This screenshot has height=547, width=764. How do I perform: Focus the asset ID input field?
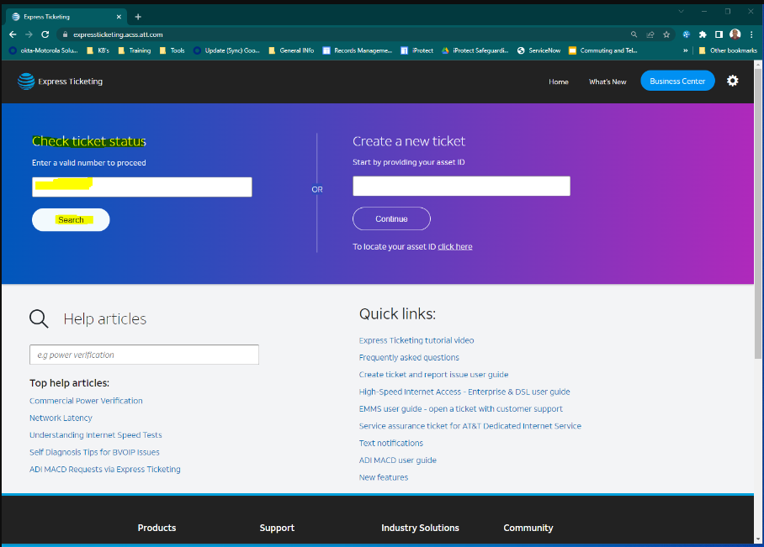(x=461, y=186)
